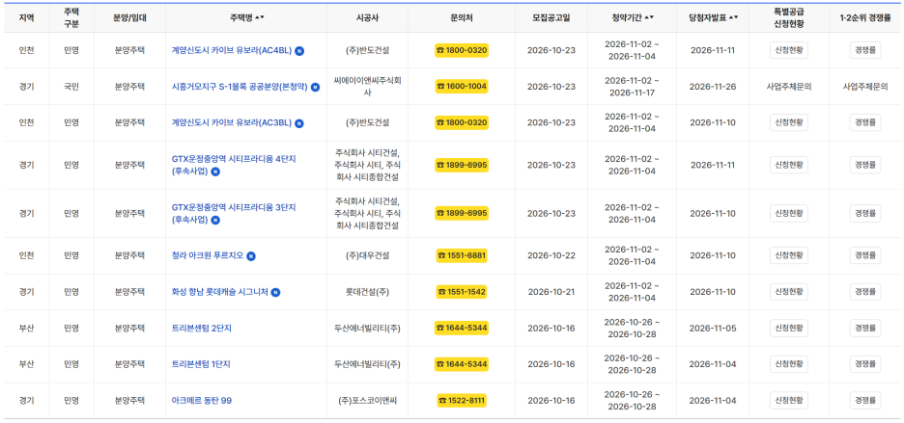Screen dimensions: 904x423
Task: Open 계양신도시 카이브 유보라(AC3BL) link
Action: [232, 123]
